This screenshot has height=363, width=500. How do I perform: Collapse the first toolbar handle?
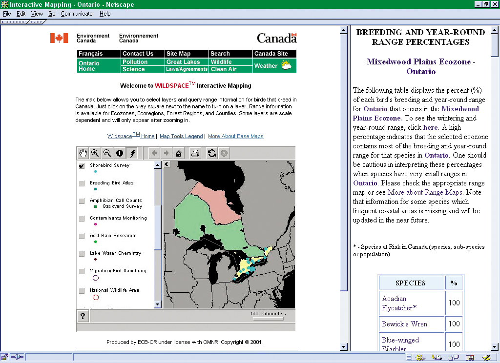(x=14, y=22)
